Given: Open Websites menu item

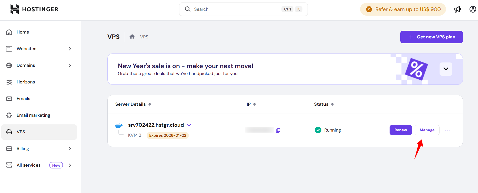Looking at the screenshot, I should click(39, 49).
